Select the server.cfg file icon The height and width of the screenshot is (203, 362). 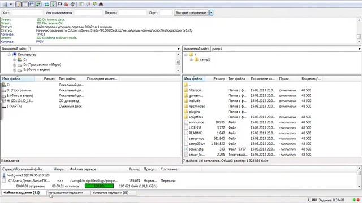click(x=186, y=149)
